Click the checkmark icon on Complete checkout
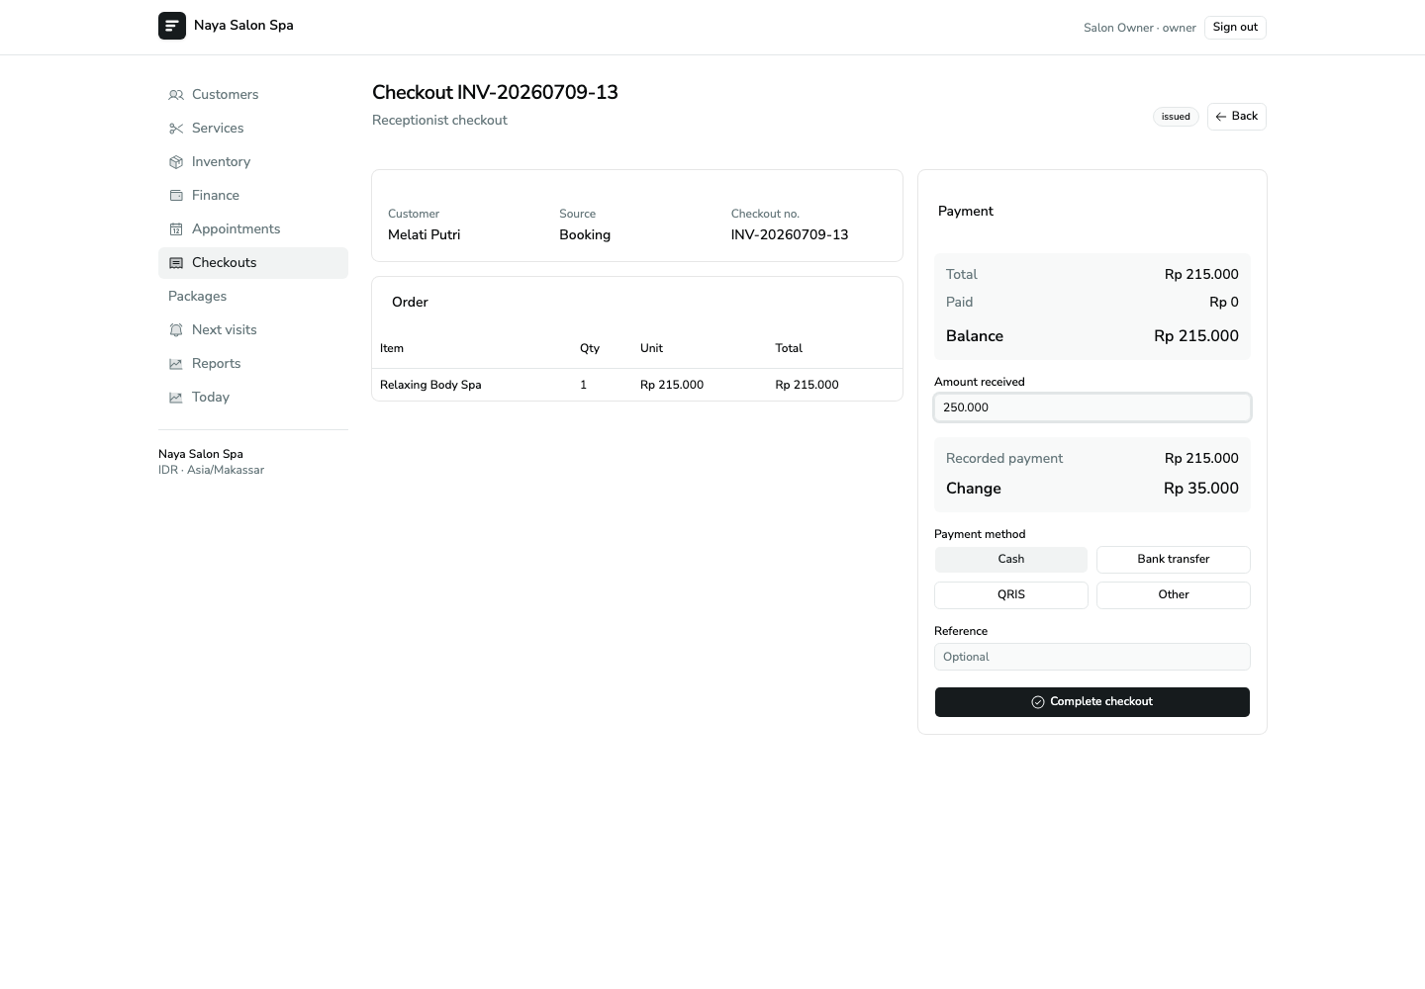Viewport: 1425px width, 989px height. point(1038,702)
